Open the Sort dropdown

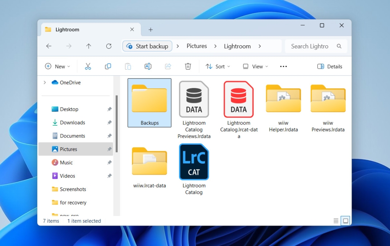click(217, 66)
